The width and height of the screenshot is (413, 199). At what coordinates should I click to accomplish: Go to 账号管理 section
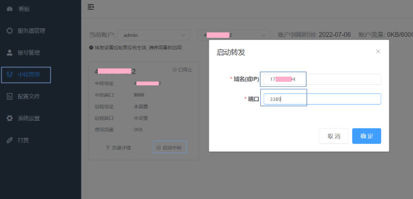click(x=28, y=53)
